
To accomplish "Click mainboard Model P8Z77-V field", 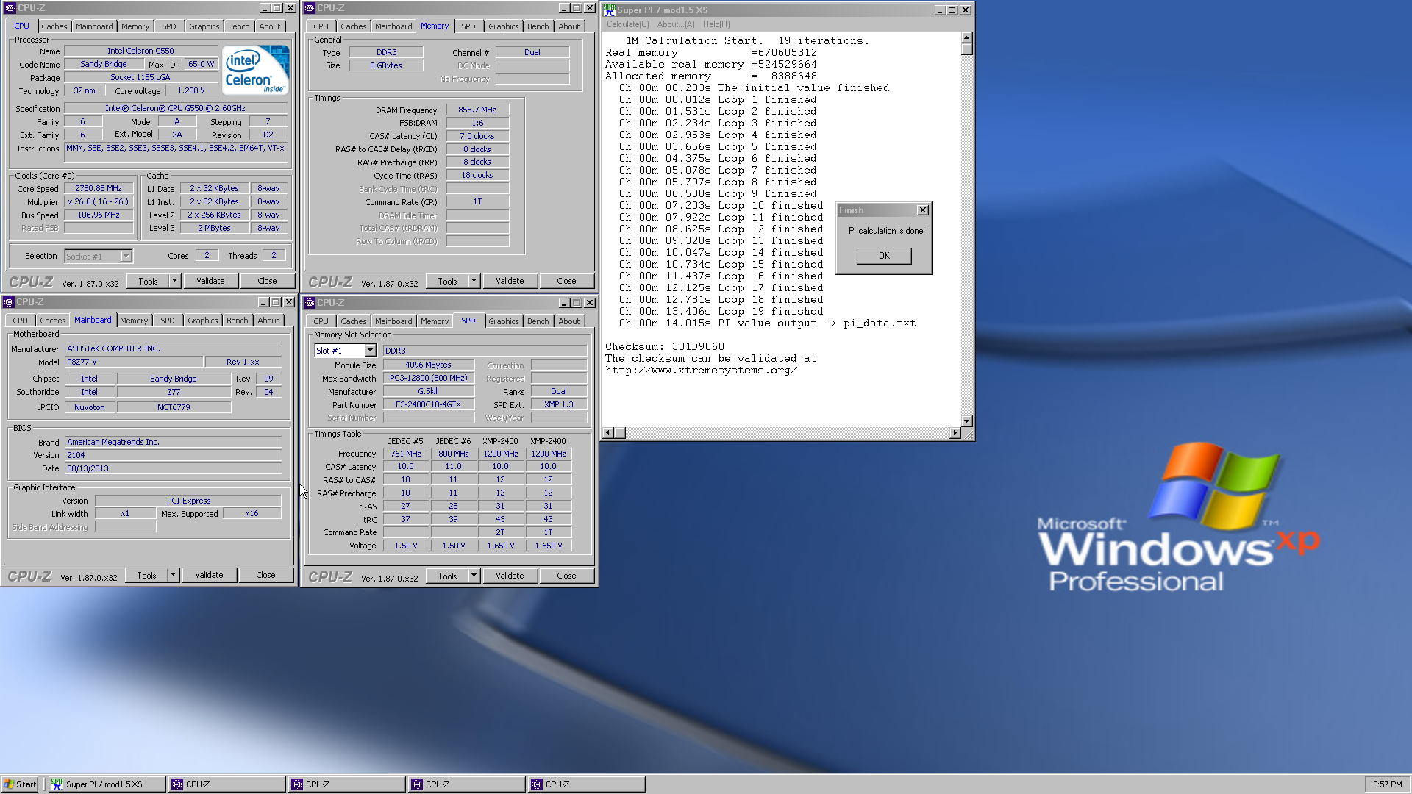I will pyautogui.click(x=134, y=362).
